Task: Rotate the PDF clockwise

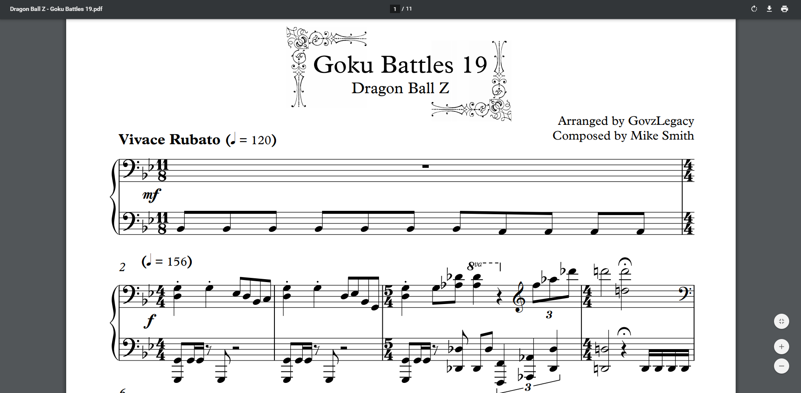Action: click(x=754, y=9)
